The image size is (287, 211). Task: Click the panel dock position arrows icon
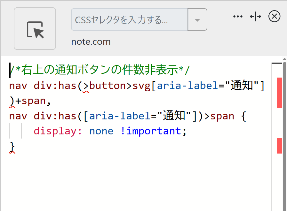pos(256,17)
